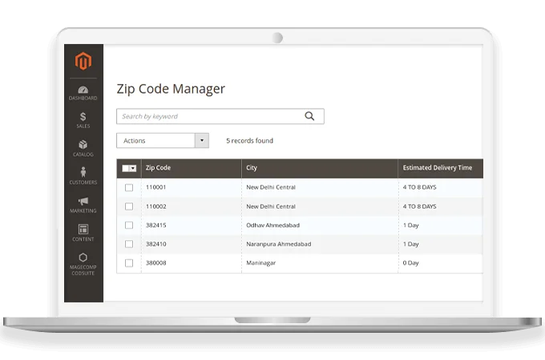Open the Customers person icon
Viewport: 545px width, 360px height.
point(83,173)
